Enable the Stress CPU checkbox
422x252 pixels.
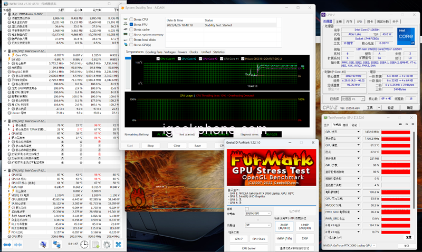131,19
